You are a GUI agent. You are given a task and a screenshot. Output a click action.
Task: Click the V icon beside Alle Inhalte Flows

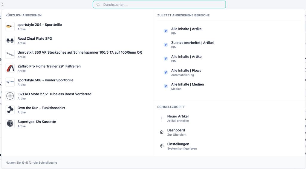(x=166, y=72)
